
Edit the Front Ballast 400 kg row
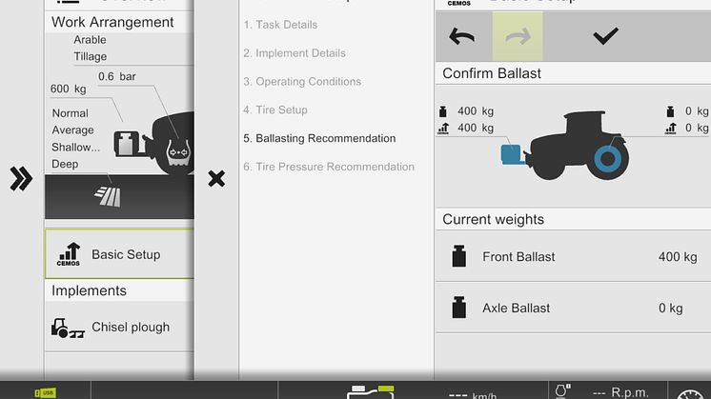coord(573,257)
